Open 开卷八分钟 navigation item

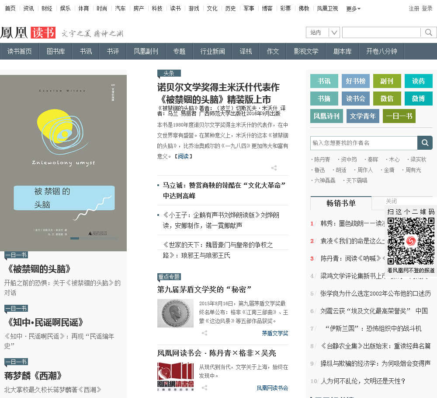[382, 51]
